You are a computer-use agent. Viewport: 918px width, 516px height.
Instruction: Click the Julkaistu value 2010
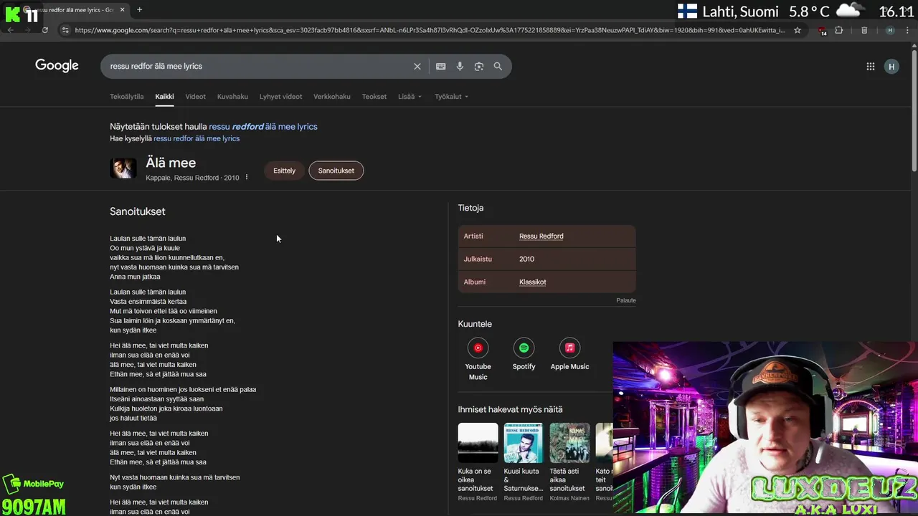[526, 259]
